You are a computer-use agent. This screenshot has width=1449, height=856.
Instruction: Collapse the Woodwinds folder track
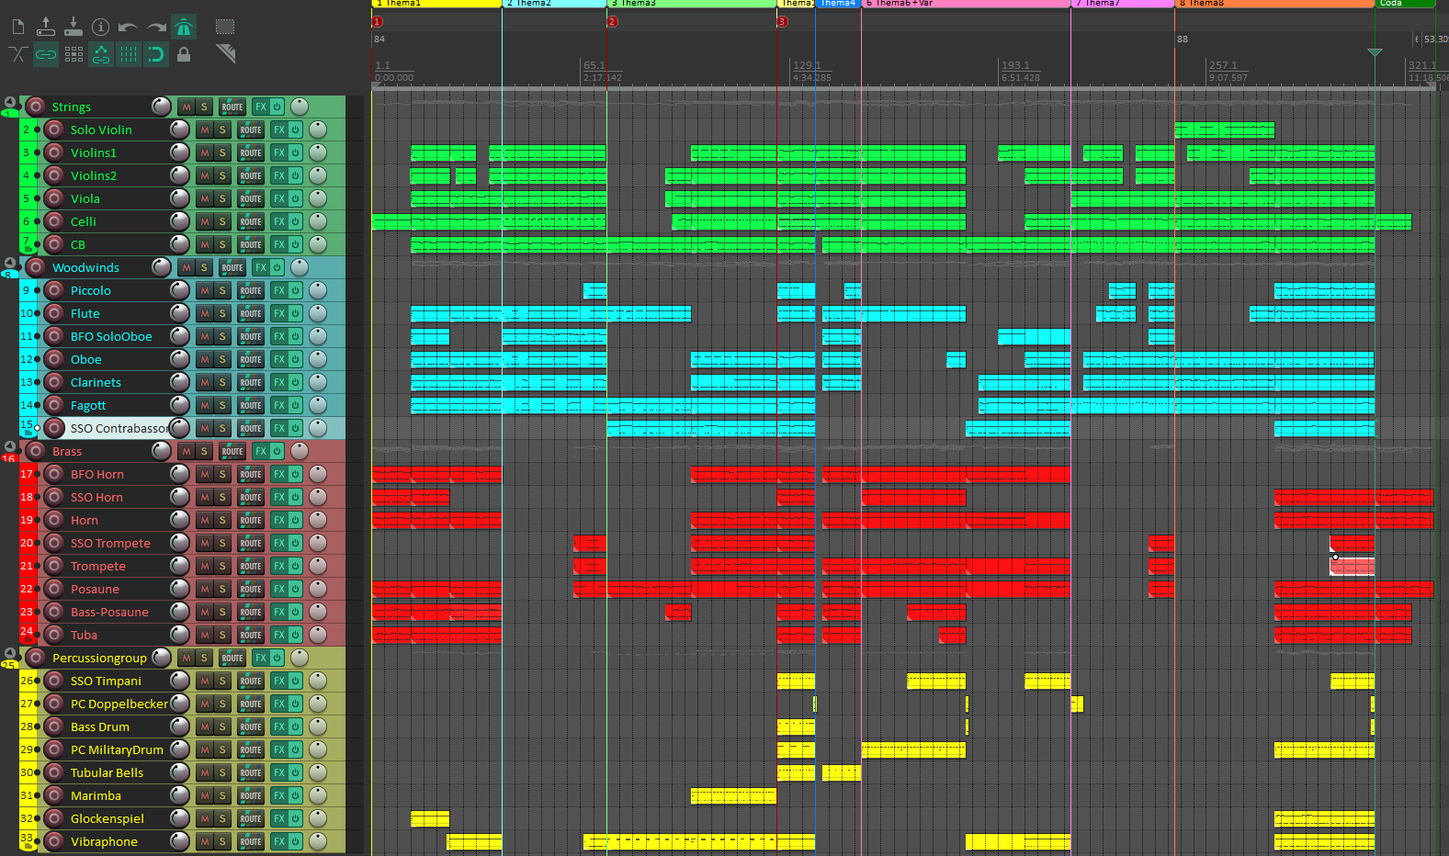click(x=10, y=263)
